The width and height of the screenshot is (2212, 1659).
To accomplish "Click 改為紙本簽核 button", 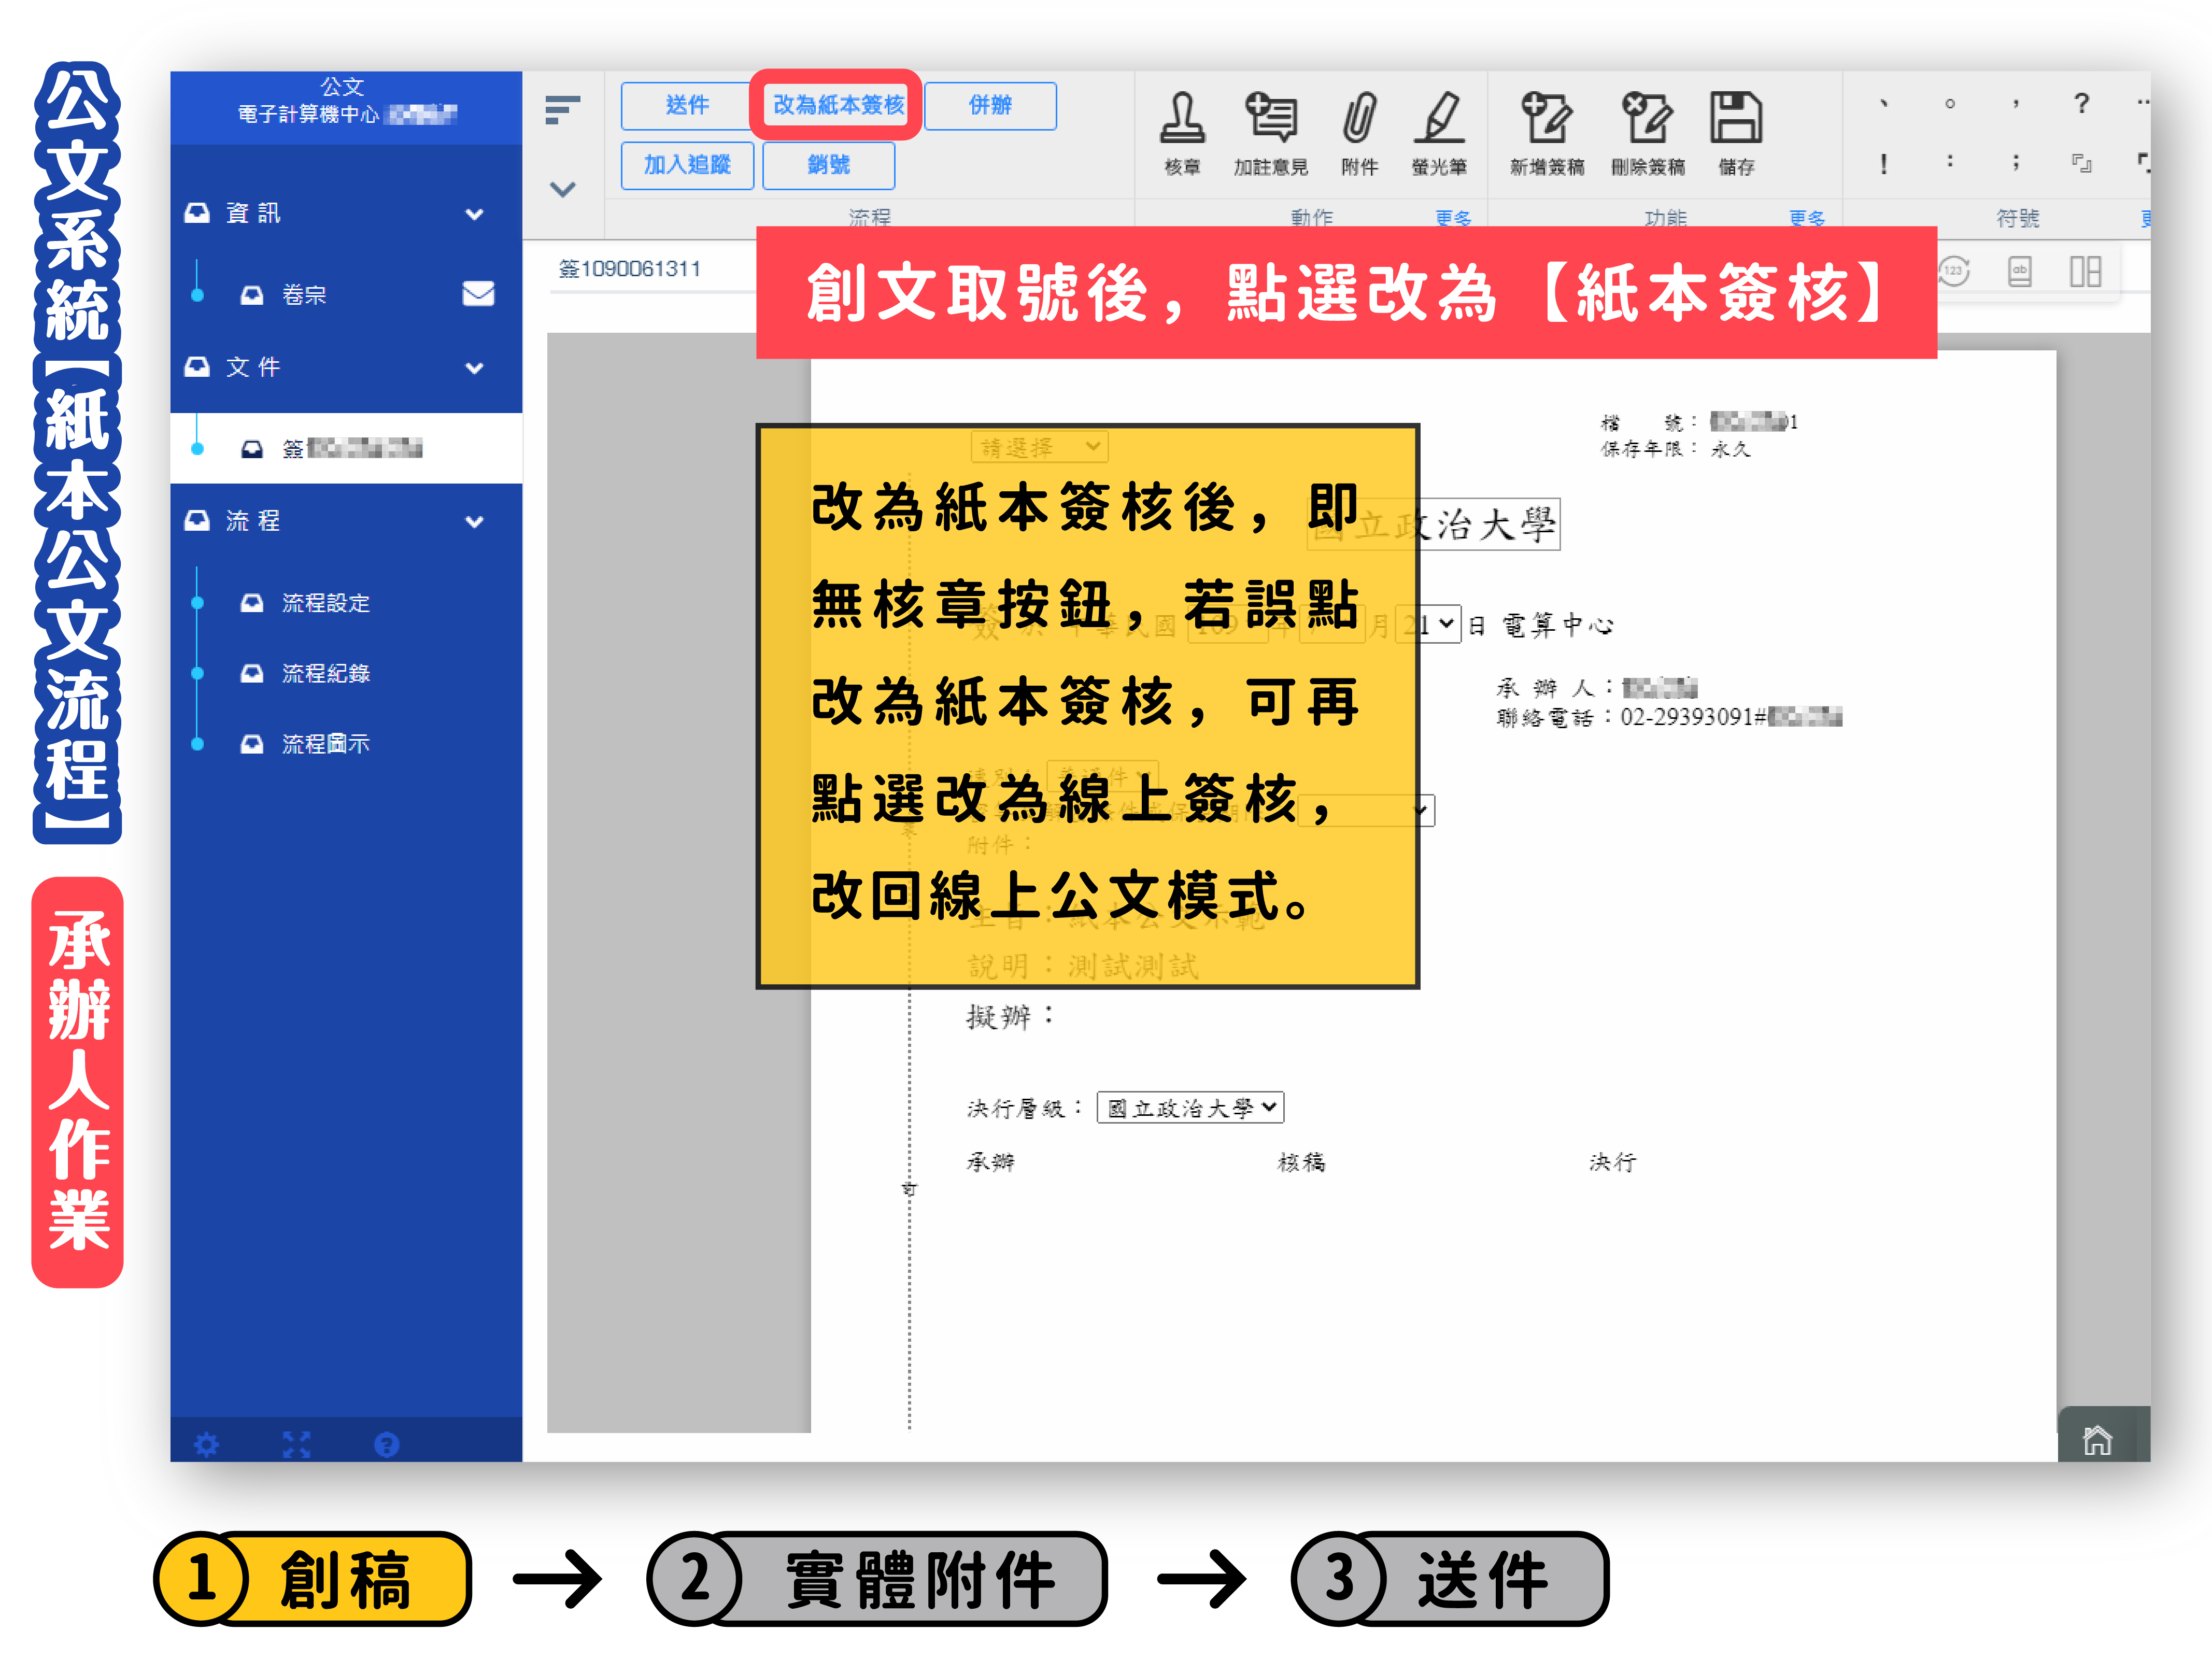I will coord(838,105).
